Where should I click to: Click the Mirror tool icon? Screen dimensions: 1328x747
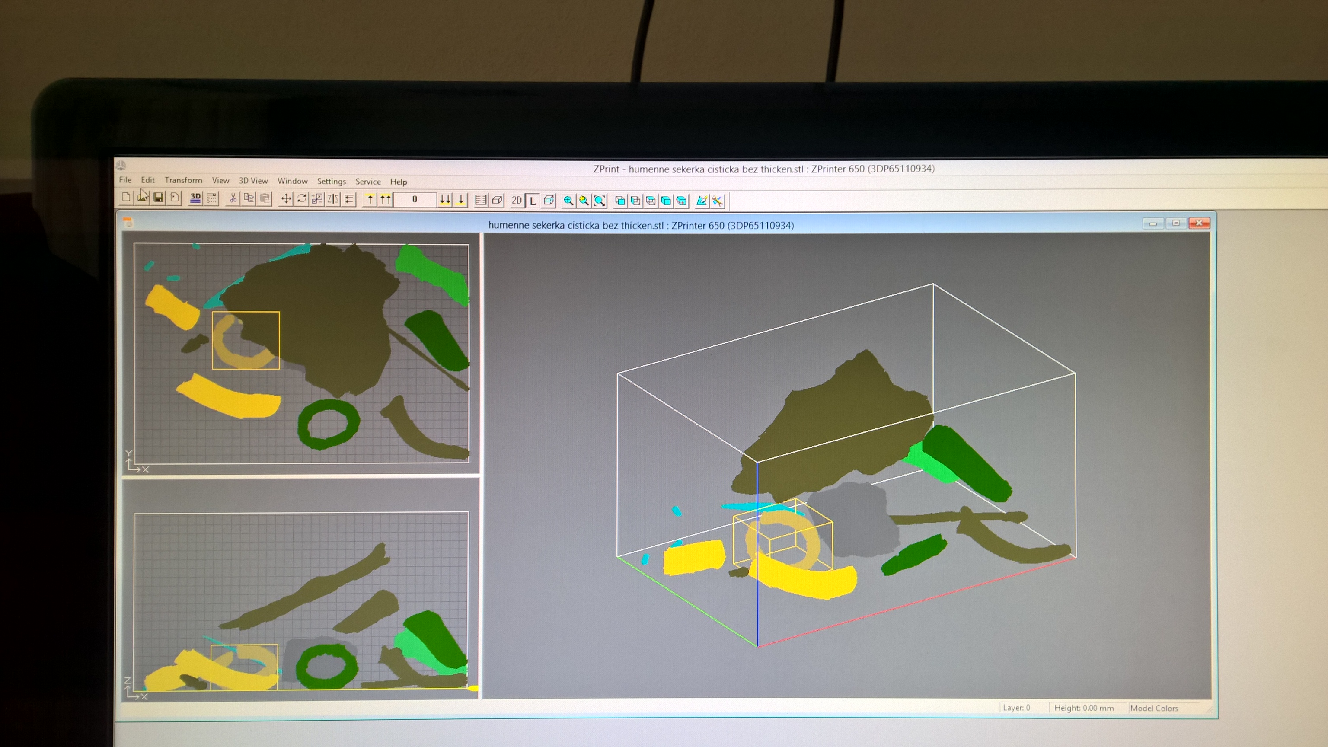pos(333,199)
